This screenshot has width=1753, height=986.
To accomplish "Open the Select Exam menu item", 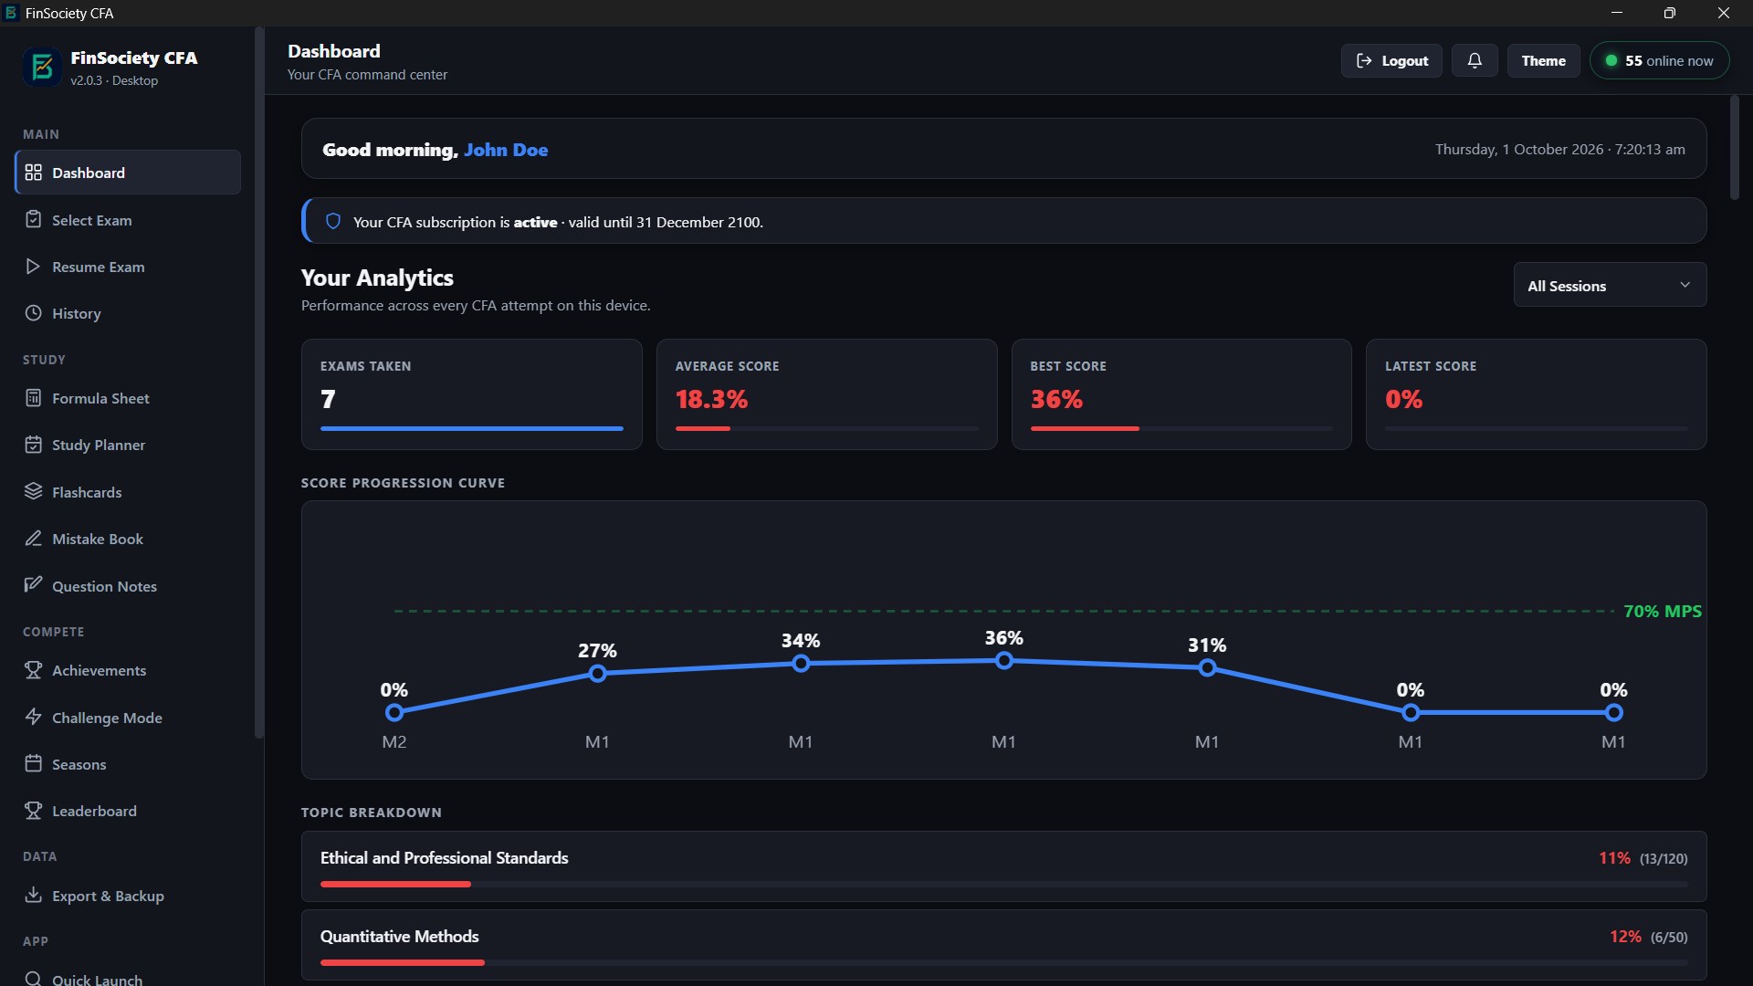I will click(128, 220).
